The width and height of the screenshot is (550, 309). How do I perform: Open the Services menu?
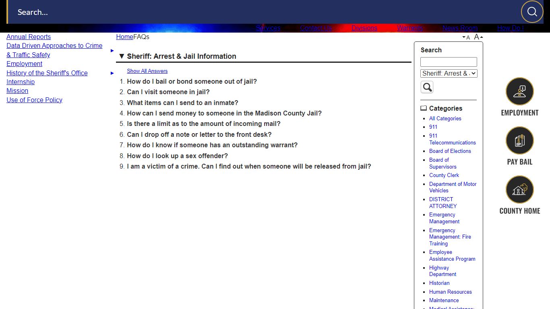pos(268,28)
